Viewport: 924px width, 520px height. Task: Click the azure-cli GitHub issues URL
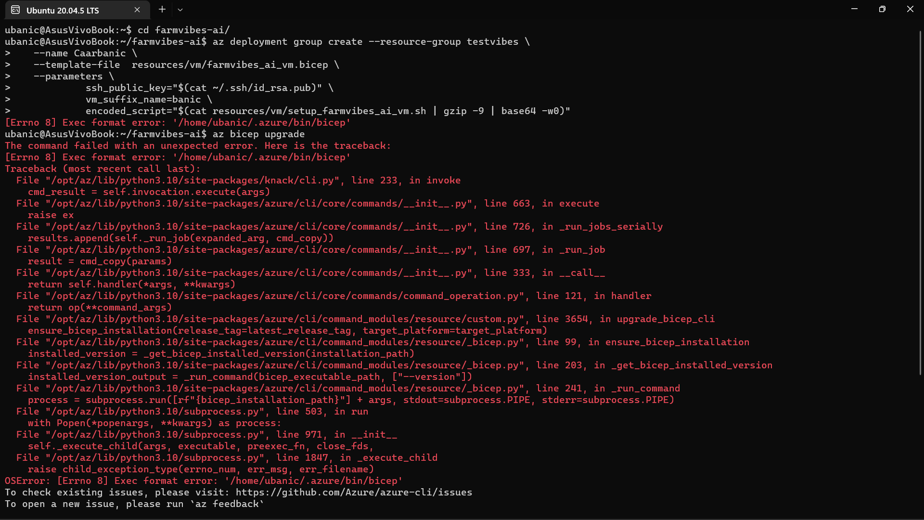[353, 492]
